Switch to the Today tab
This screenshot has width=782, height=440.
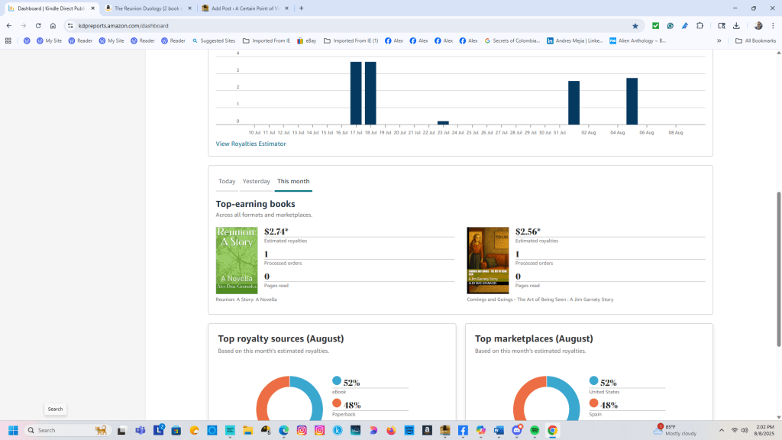point(227,181)
